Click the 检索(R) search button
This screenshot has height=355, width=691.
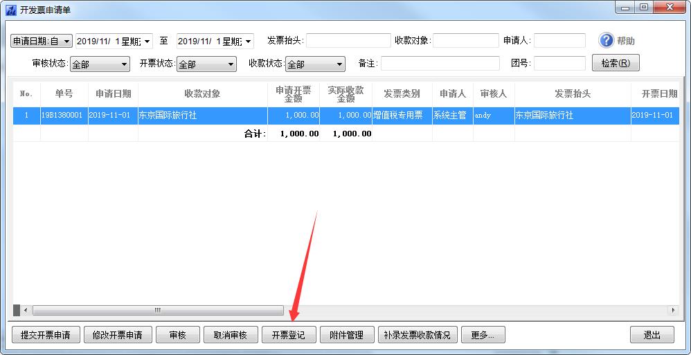[x=615, y=63]
